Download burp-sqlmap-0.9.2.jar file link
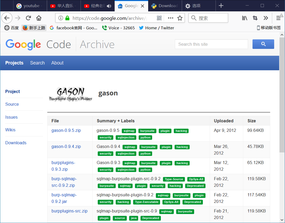Image resolution: width=285 pixels, height=223 pixels. click(x=64, y=198)
